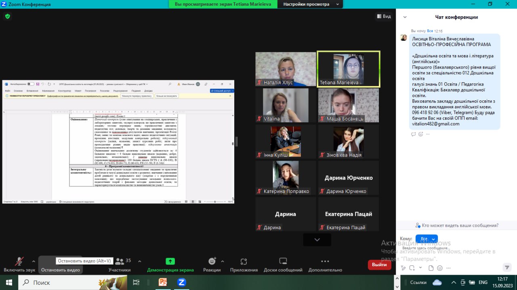Select Vitalina video tile

286,105
